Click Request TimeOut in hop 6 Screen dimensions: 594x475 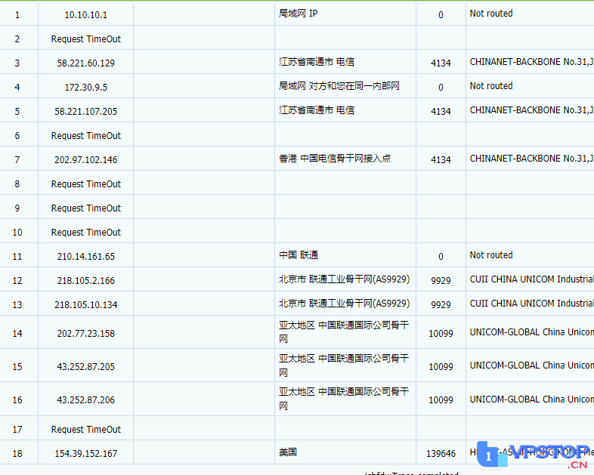[x=85, y=136]
